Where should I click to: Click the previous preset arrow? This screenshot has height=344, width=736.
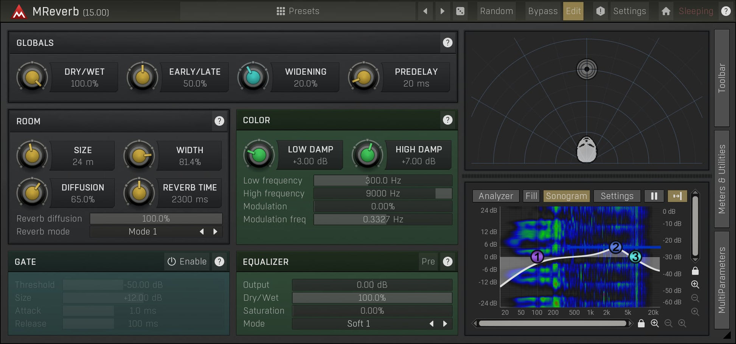(425, 11)
